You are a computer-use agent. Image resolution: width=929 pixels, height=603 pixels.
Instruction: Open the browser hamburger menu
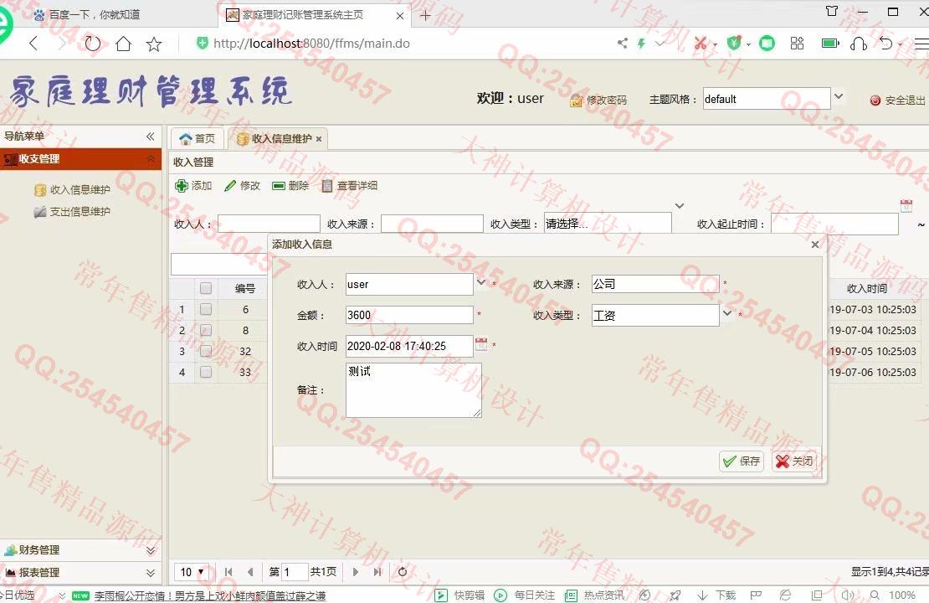(x=921, y=44)
